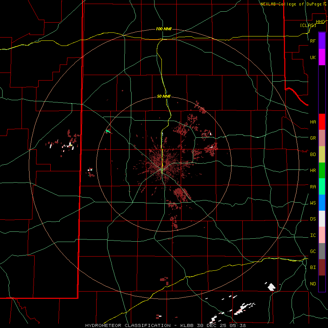Click the BI legend label
The width and height of the screenshot is (328, 328).
point(313,268)
